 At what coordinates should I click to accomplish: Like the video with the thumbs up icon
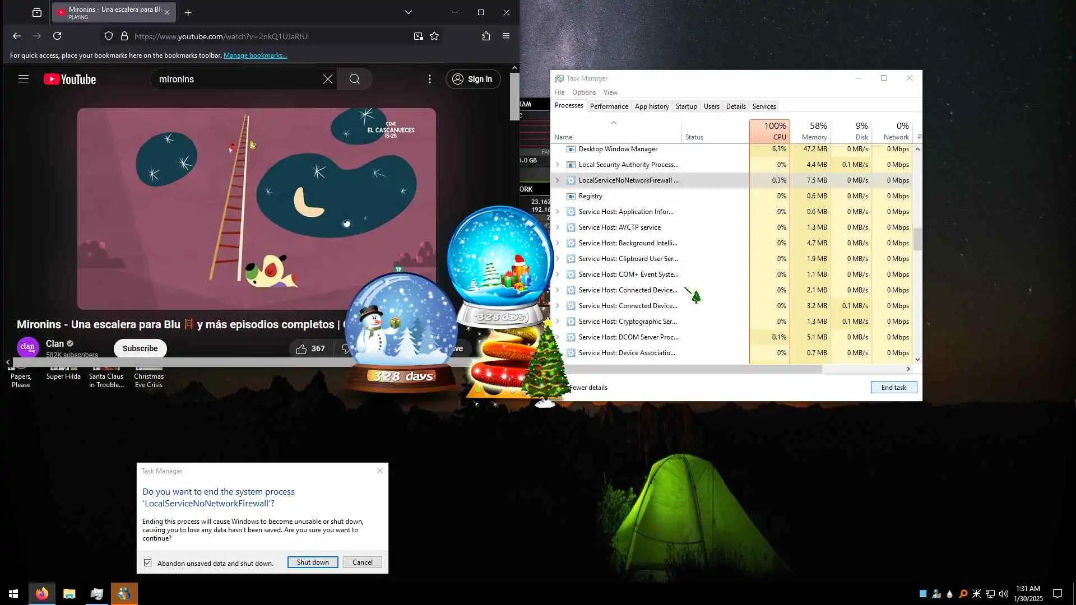pyautogui.click(x=302, y=349)
